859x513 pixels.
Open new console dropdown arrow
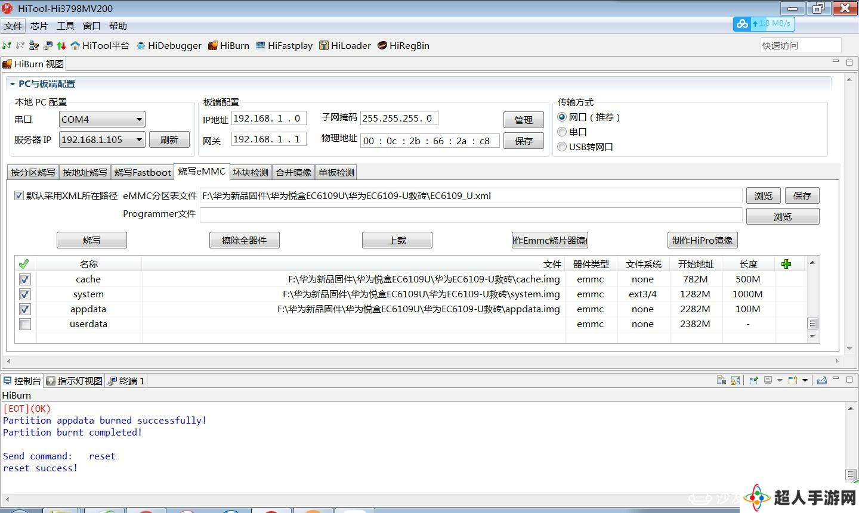(x=805, y=380)
